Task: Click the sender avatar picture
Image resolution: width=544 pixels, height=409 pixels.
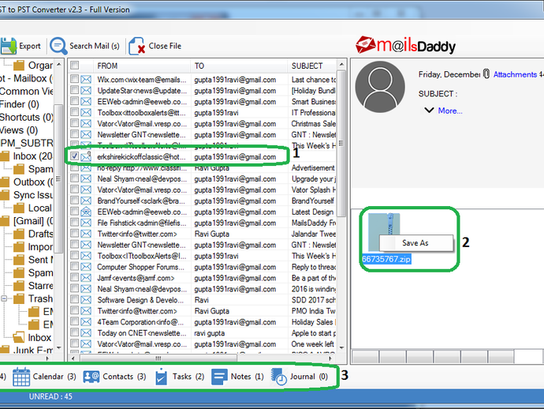Action: coord(380,87)
